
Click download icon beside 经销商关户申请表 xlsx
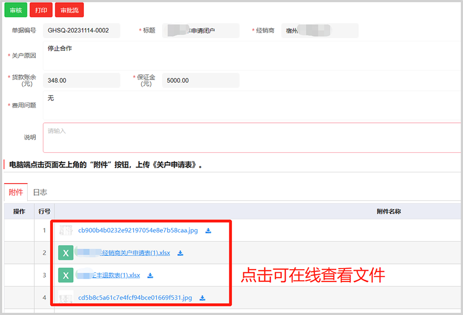click(181, 253)
